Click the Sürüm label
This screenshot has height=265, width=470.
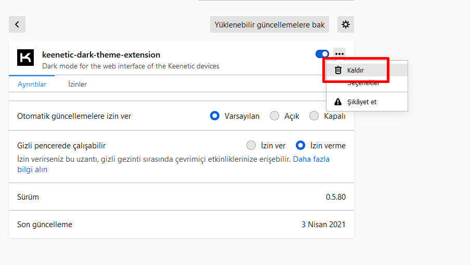coord(28,197)
